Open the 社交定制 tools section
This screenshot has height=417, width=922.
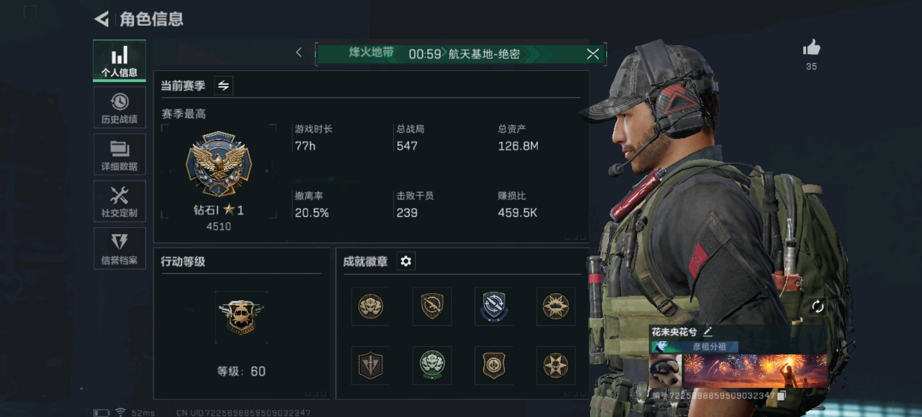coord(119,201)
